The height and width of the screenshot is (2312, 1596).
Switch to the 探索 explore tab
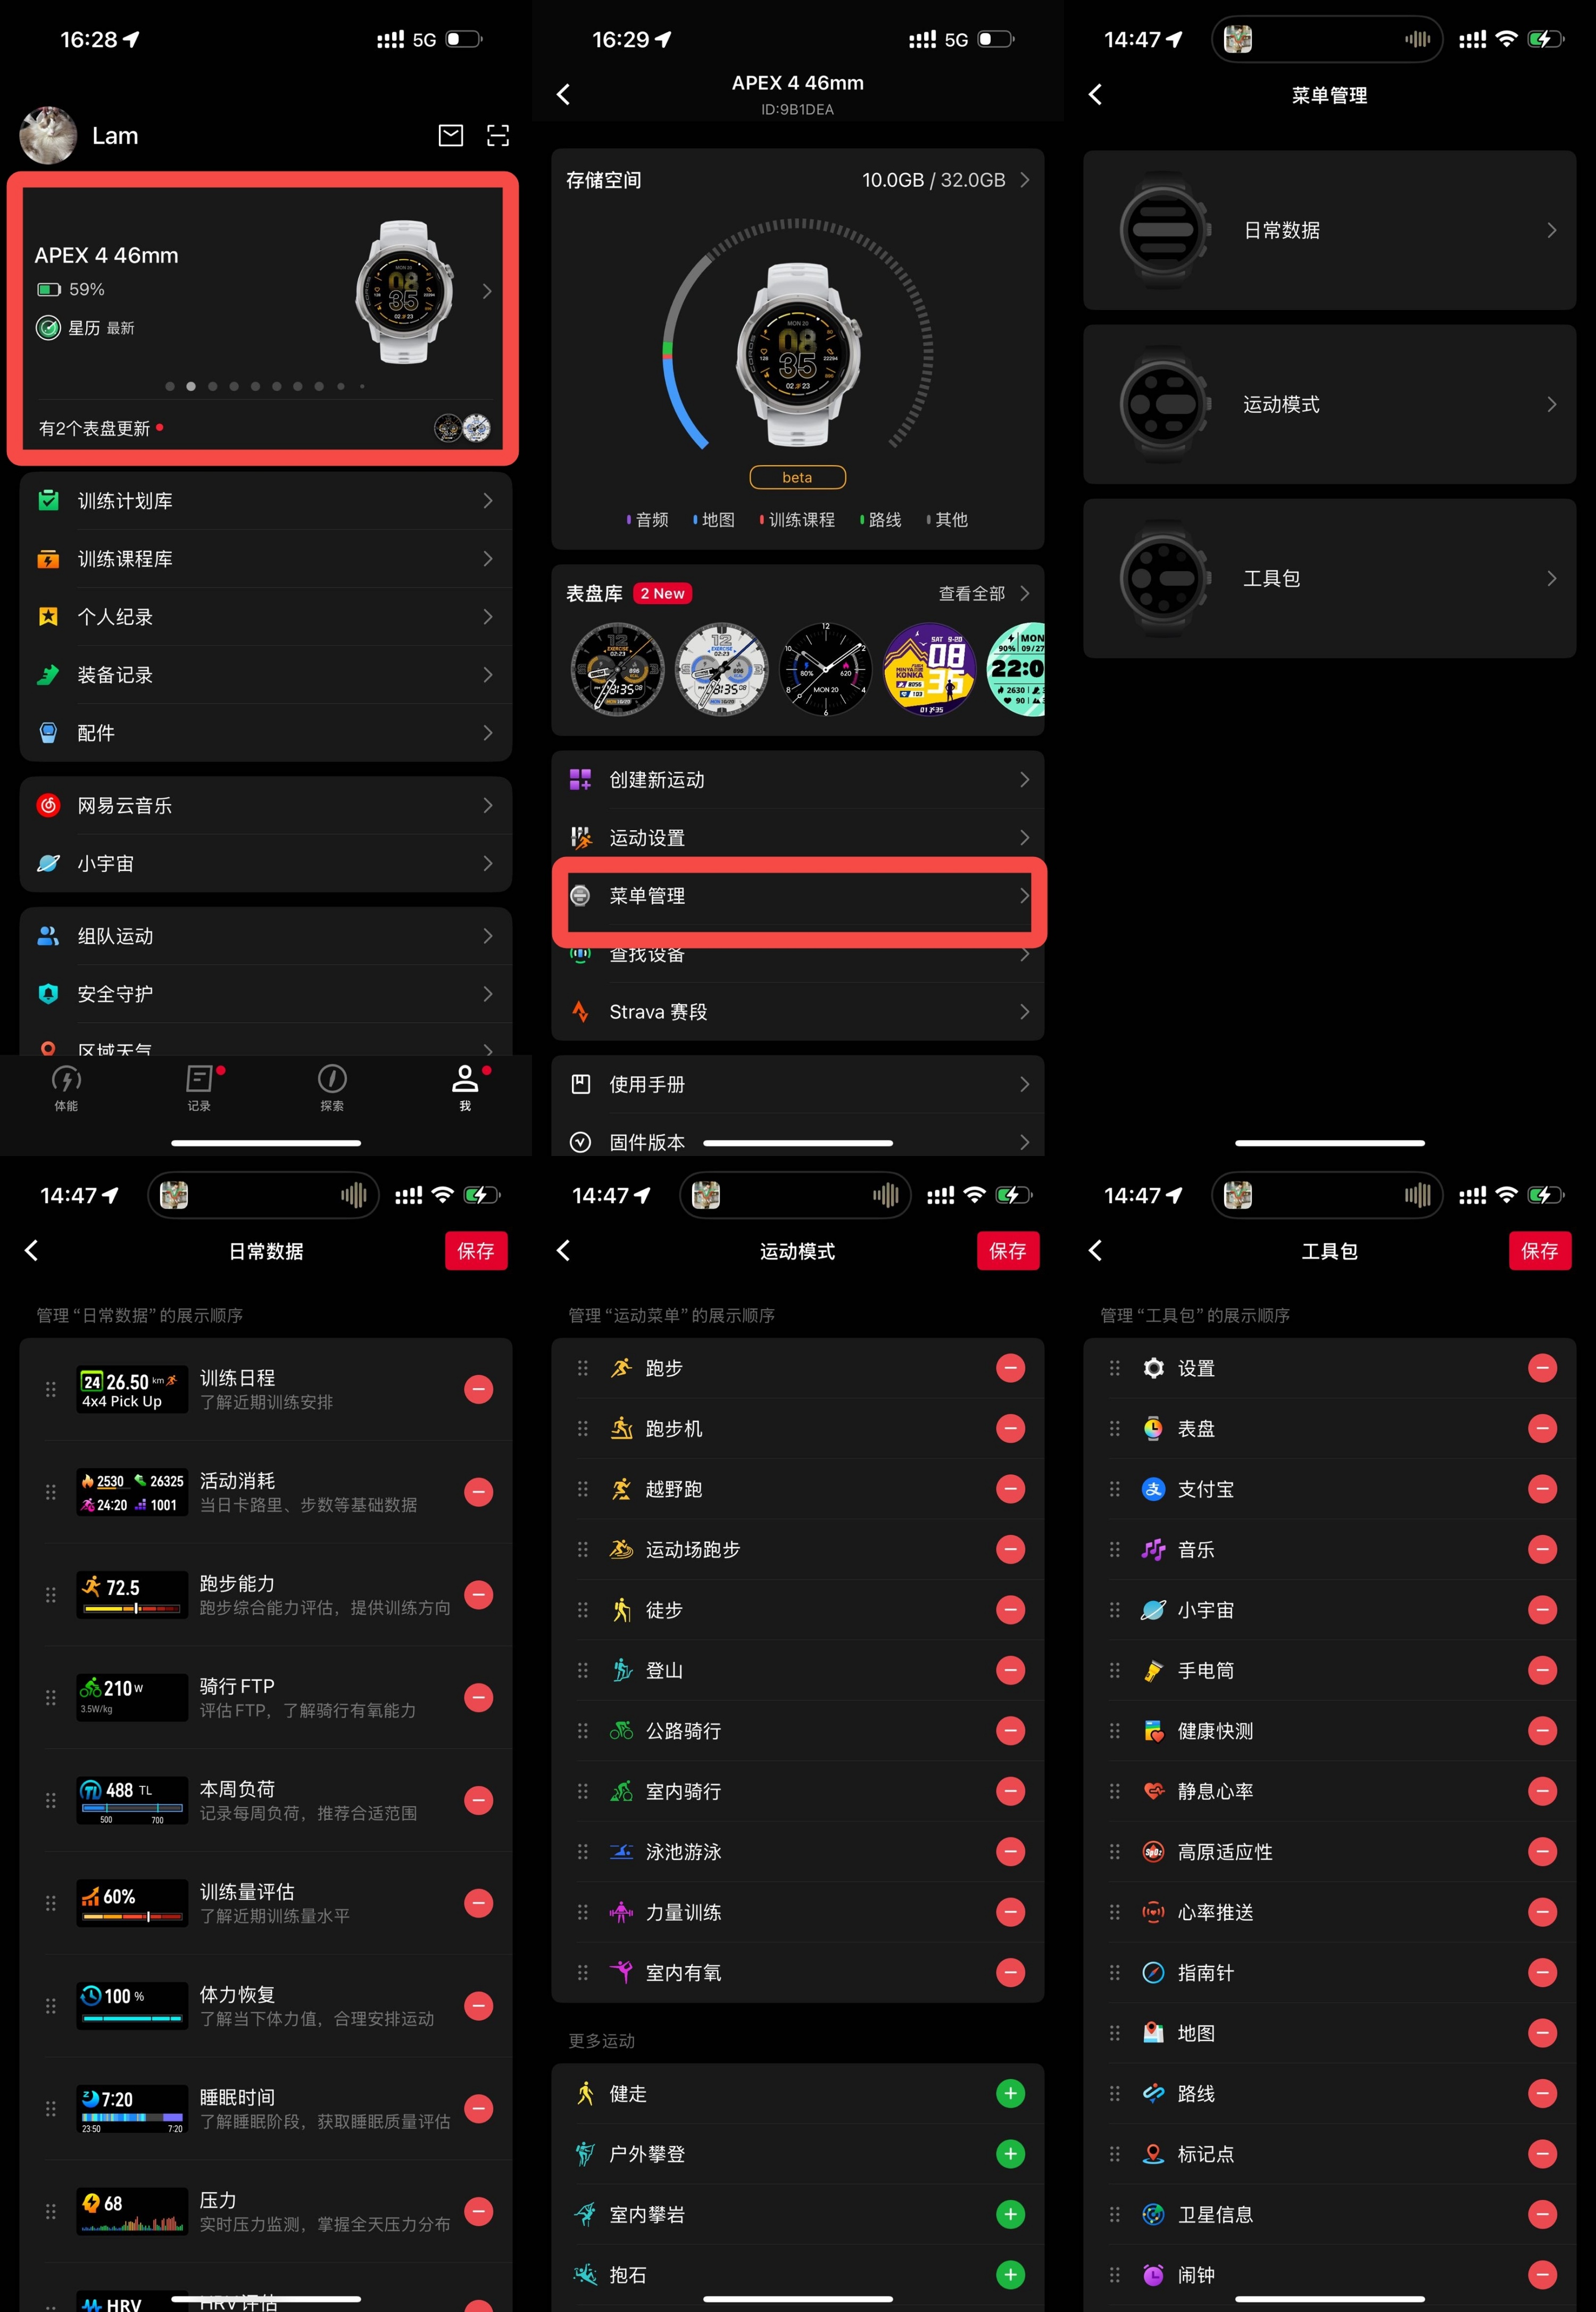332,1086
